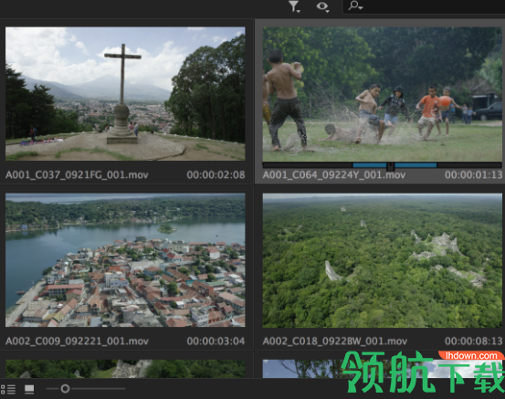The image size is (505, 399).
Task: Click the playhead marker on soccer clip scrub bar
Action: point(390,166)
